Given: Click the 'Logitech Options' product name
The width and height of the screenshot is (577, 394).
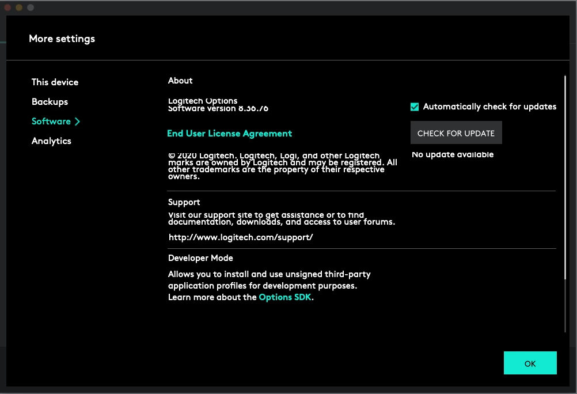Looking at the screenshot, I should point(203,101).
